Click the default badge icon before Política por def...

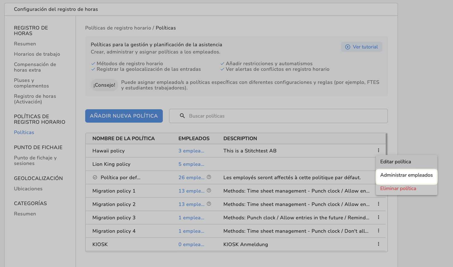(x=95, y=177)
